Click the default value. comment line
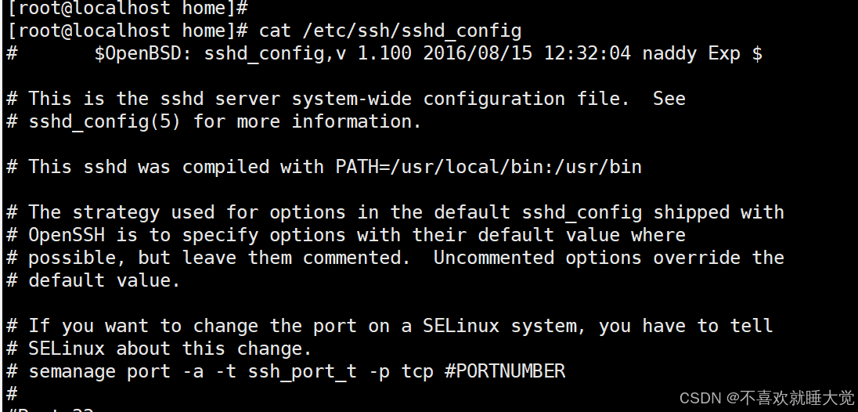The image size is (858, 412). point(94,280)
